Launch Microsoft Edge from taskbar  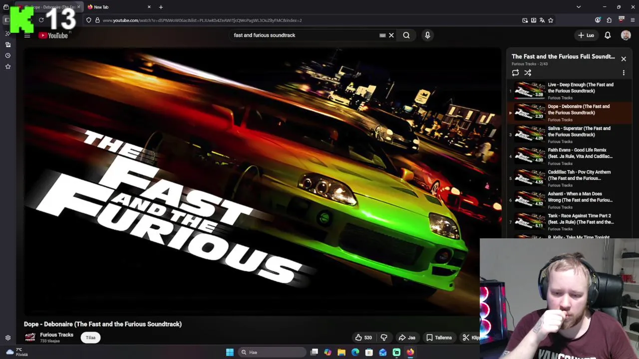[x=355, y=352]
